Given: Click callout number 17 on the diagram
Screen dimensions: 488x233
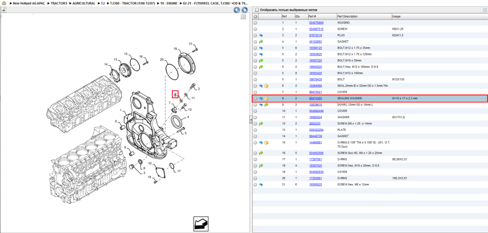Looking at the screenshot, I should click(x=179, y=171).
